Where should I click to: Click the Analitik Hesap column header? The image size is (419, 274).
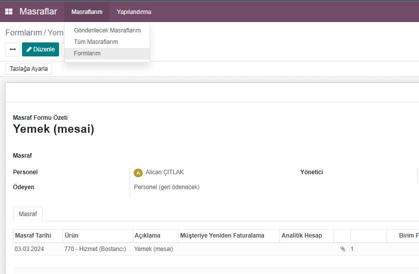click(301, 236)
